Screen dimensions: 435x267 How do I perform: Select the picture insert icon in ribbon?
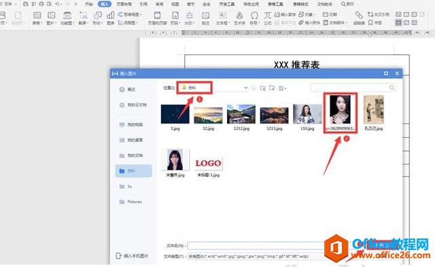point(52,18)
